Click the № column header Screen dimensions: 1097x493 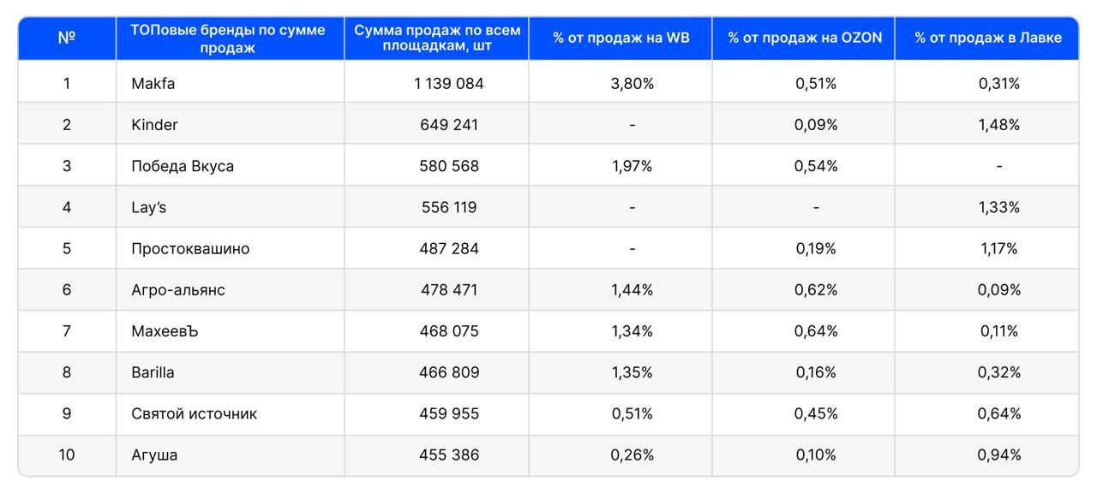66,38
